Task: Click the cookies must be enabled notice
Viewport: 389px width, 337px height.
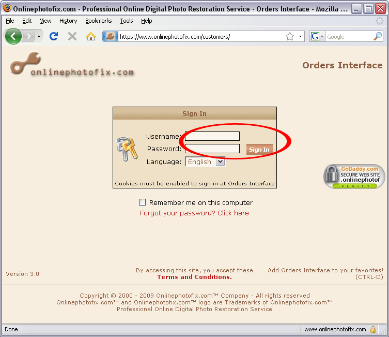Action: 194,183
